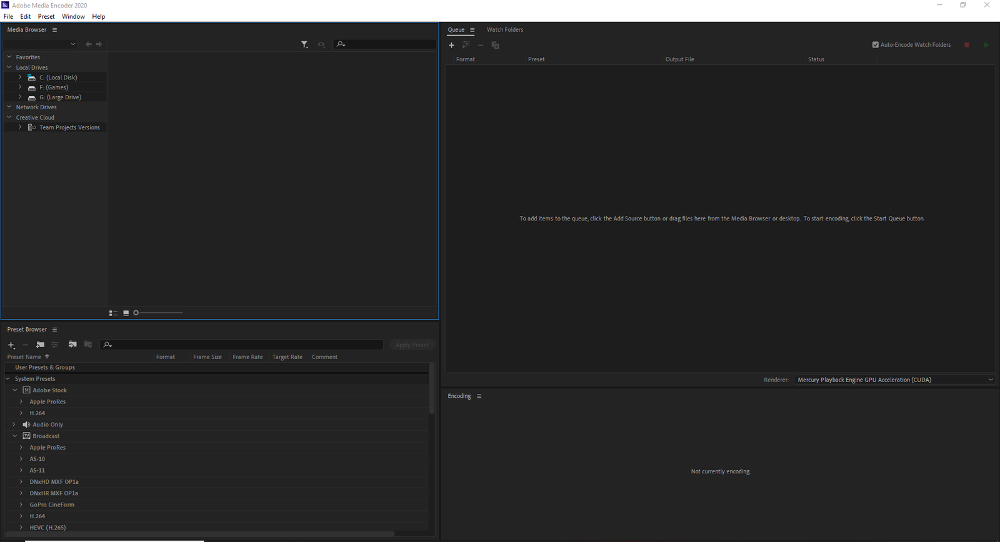Expand F: (Games) drive
The height and width of the screenshot is (542, 1000).
20,87
